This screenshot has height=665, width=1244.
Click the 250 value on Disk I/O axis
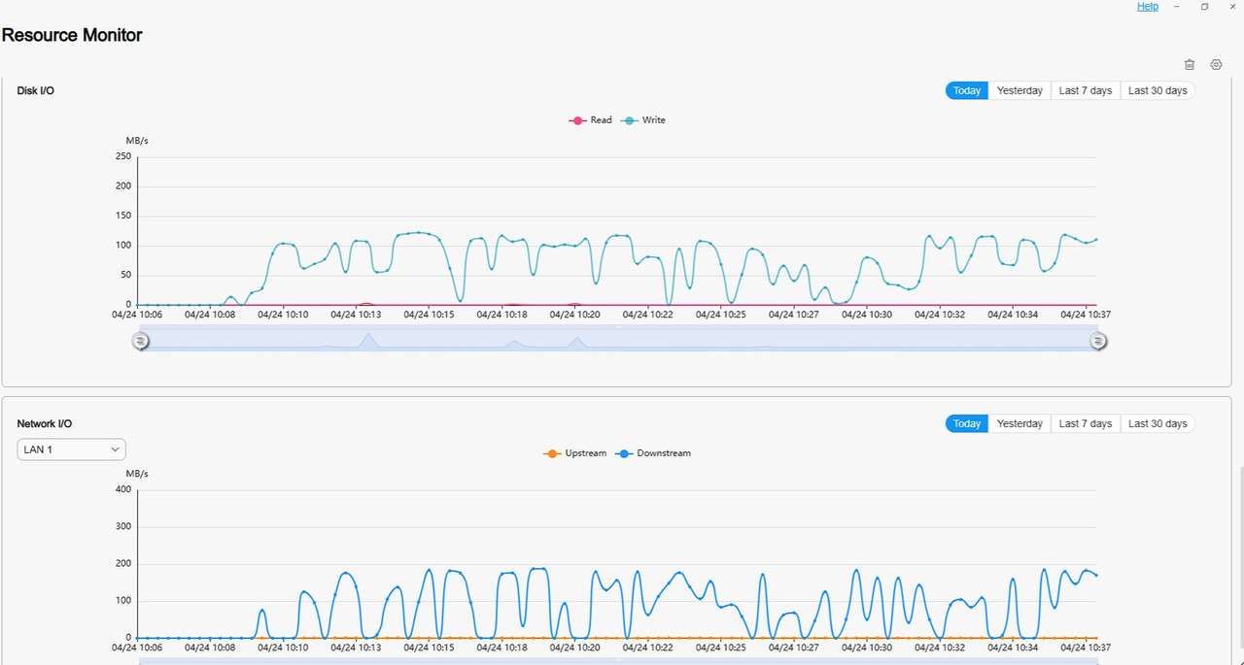pos(123,156)
